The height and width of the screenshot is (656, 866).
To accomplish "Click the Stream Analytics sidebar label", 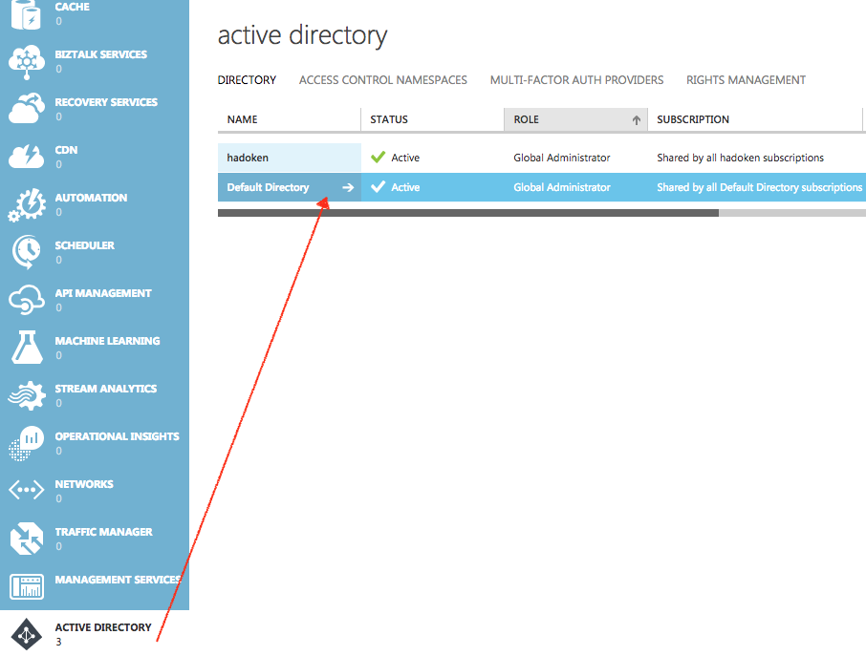I will [x=106, y=389].
